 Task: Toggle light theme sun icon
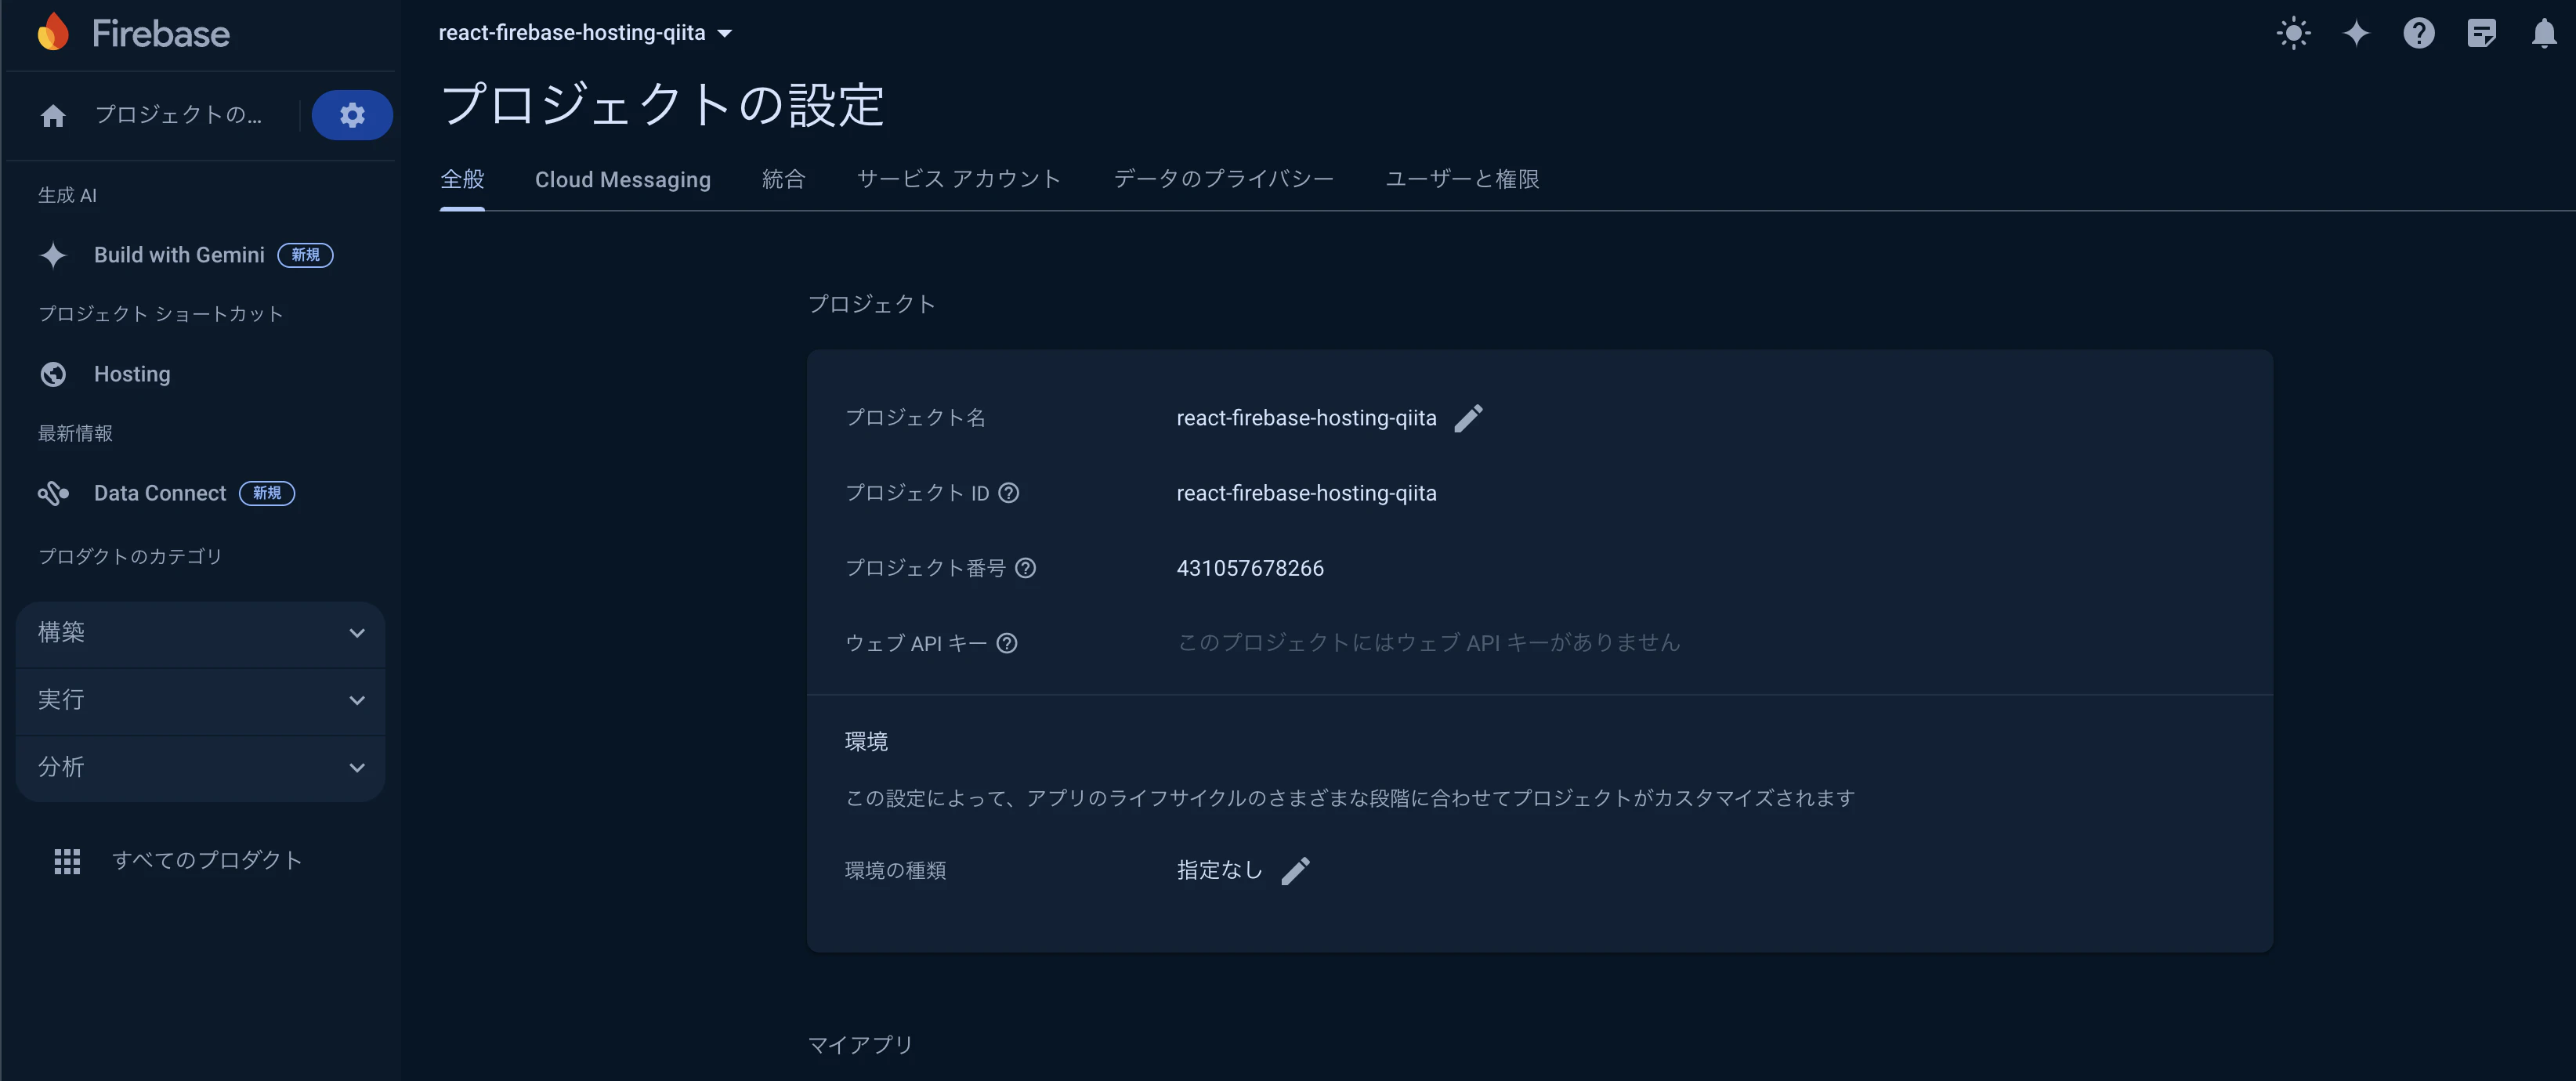(2293, 33)
